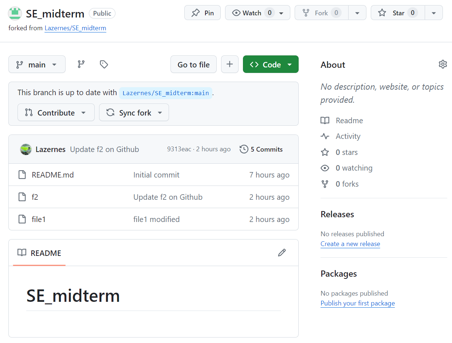The image size is (452, 343).
Task: Open f2 row 'Update f2 on Github' commit
Action: pos(168,197)
